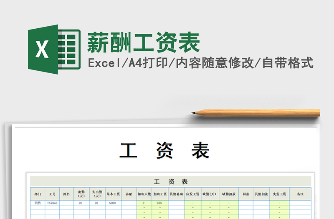
Task: Click the pencil graphic
Action: click(256, 113)
